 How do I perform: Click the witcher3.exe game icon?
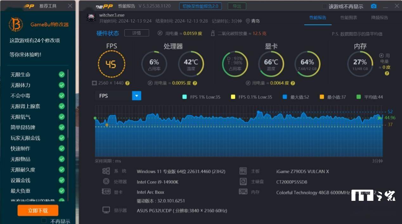tap(91, 18)
